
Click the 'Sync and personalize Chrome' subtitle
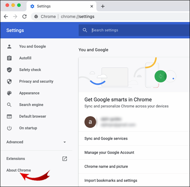point(126,106)
